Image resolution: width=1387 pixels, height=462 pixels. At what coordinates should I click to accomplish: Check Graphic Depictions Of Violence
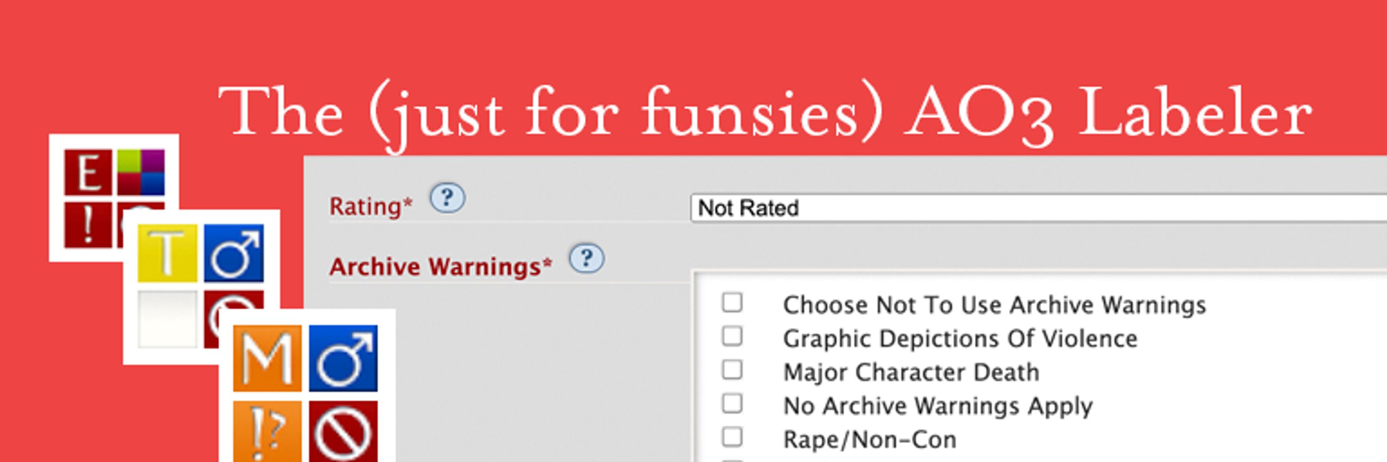732,336
